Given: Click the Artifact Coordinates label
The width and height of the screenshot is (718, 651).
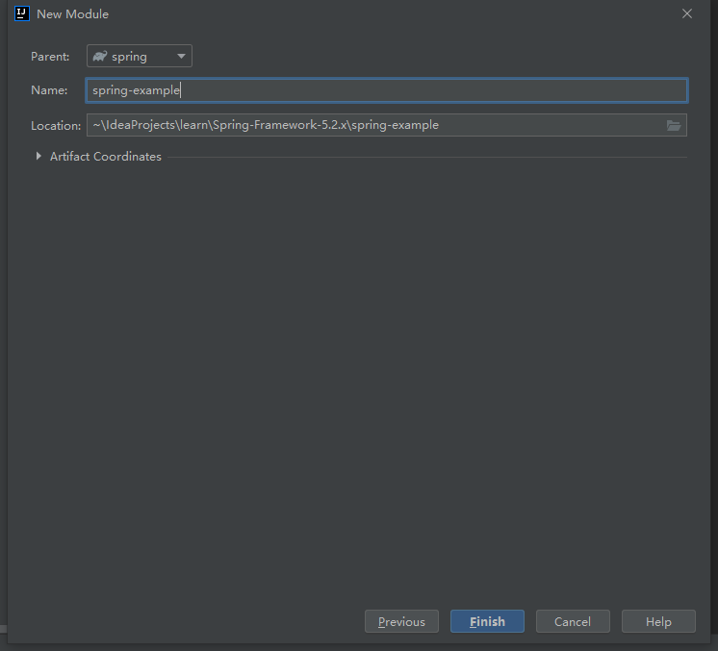Looking at the screenshot, I should [105, 157].
